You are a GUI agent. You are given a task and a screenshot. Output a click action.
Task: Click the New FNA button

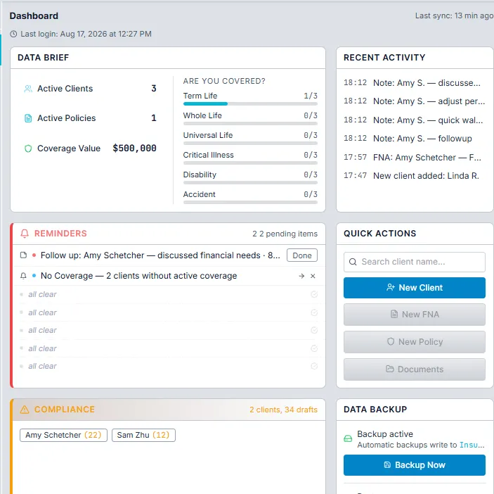415,315
